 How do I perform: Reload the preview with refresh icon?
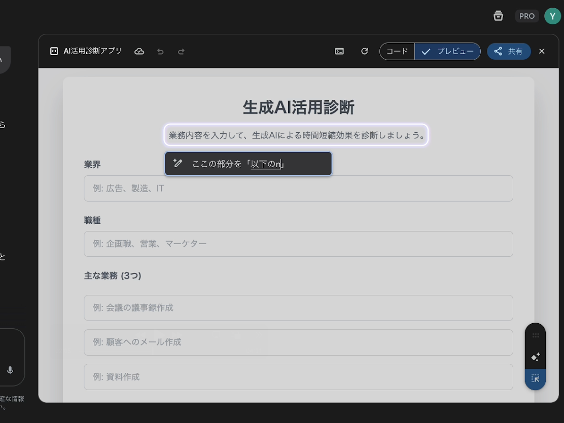pos(364,51)
